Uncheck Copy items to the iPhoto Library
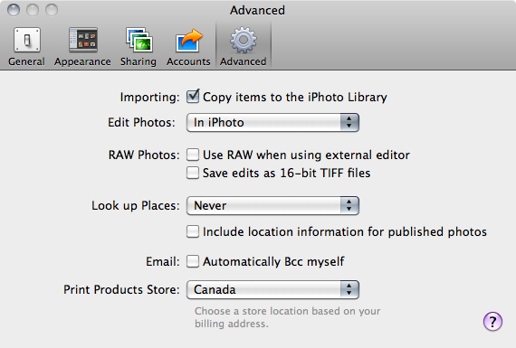516x348 pixels. [193, 97]
